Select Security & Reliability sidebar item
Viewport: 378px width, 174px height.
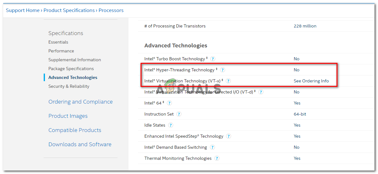[x=69, y=86]
